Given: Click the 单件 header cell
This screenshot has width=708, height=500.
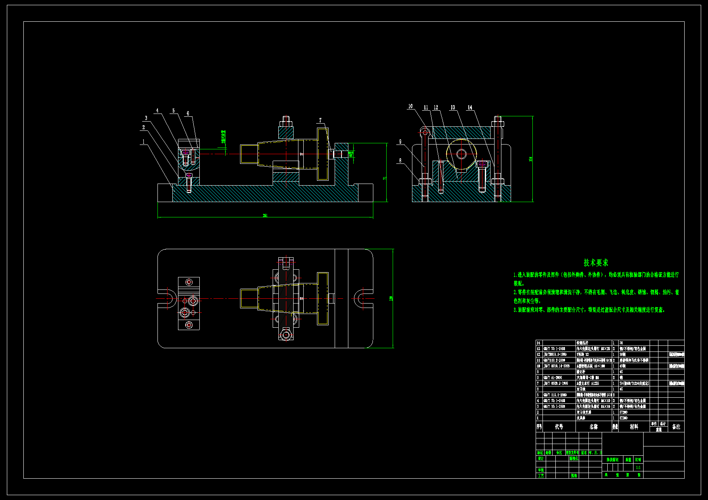Looking at the screenshot, I should 654,424.
